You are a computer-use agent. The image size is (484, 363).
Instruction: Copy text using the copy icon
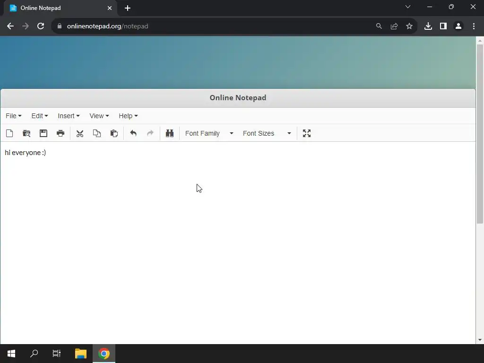pyautogui.click(x=97, y=133)
